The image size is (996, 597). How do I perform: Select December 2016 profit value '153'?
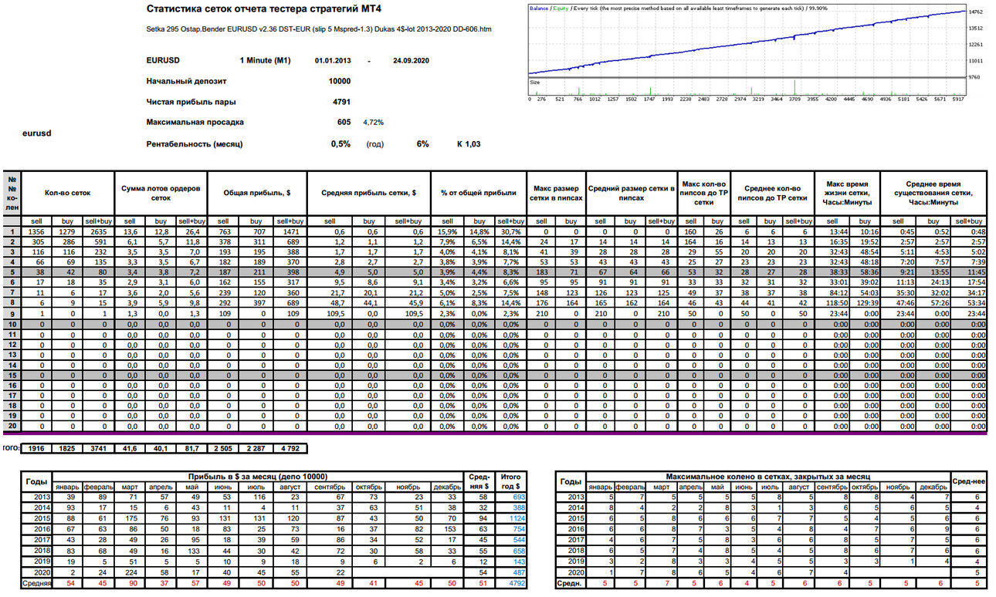point(449,530)
